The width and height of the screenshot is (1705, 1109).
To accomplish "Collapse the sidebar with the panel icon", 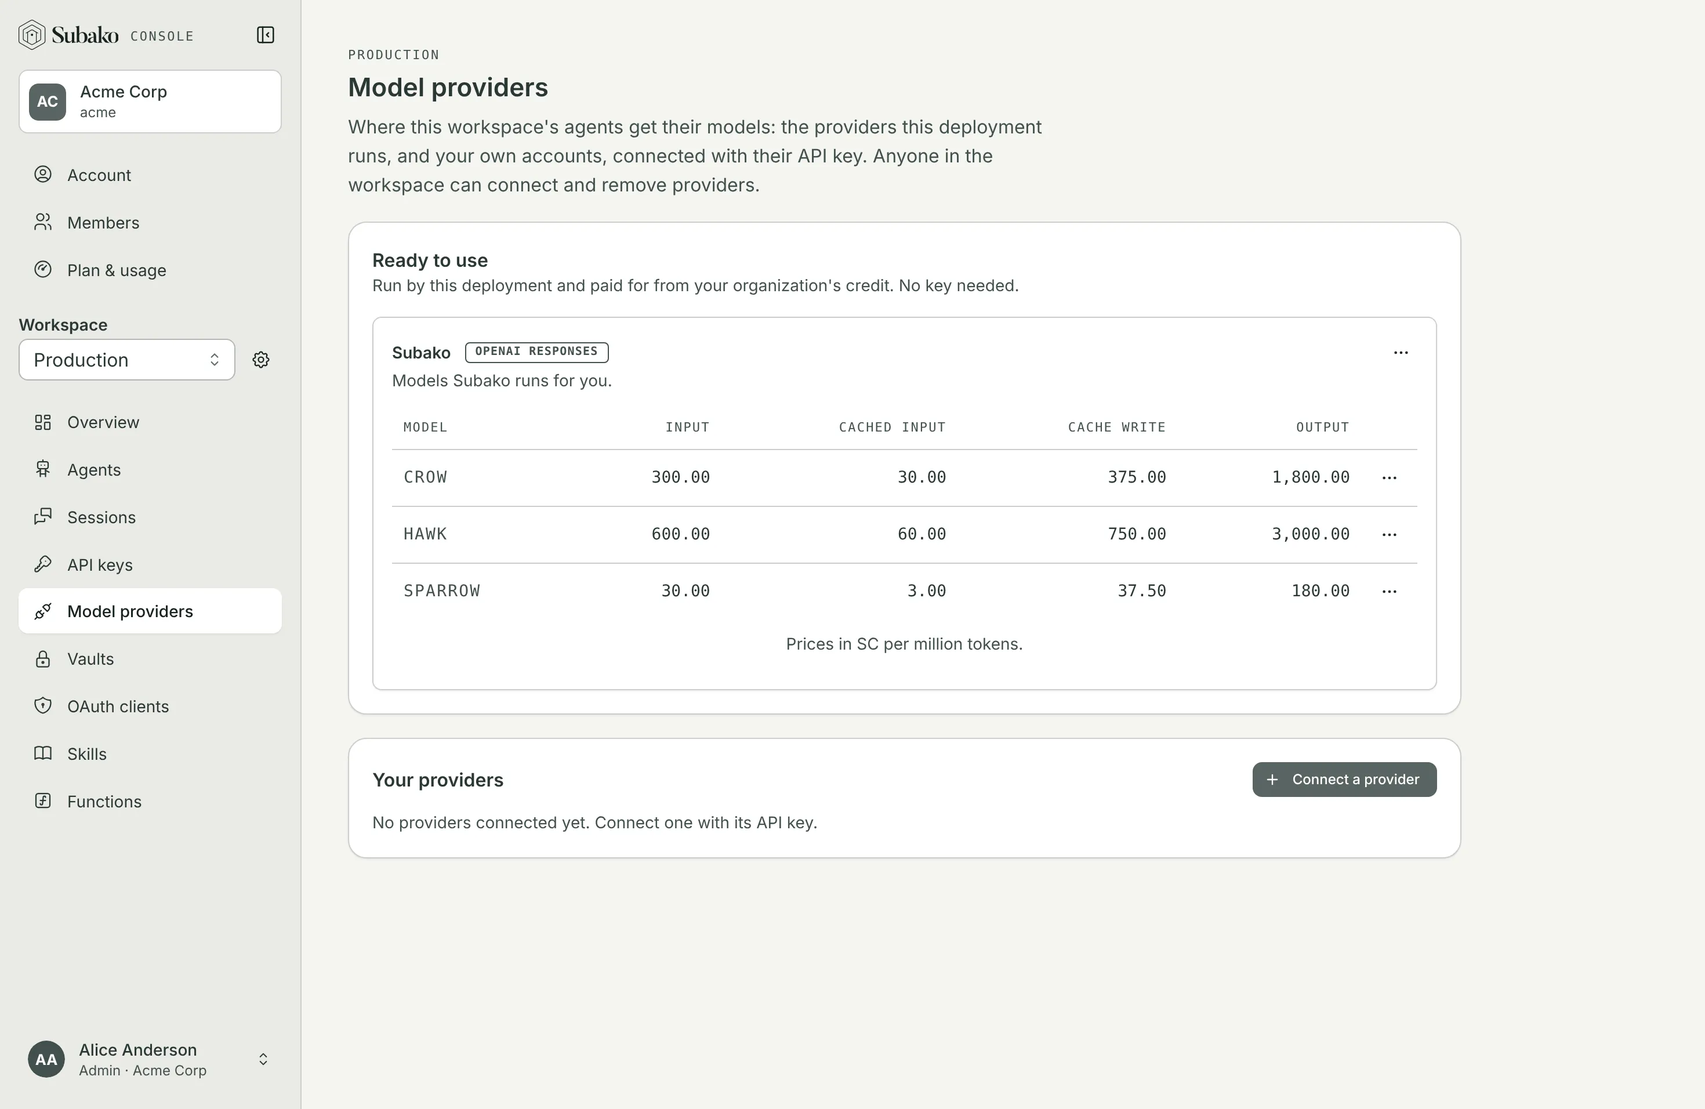I will 265,35.
